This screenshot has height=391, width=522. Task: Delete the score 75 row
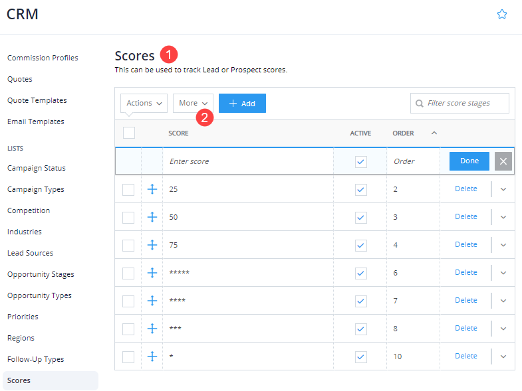pyautogui.click(x=466, y=245)
